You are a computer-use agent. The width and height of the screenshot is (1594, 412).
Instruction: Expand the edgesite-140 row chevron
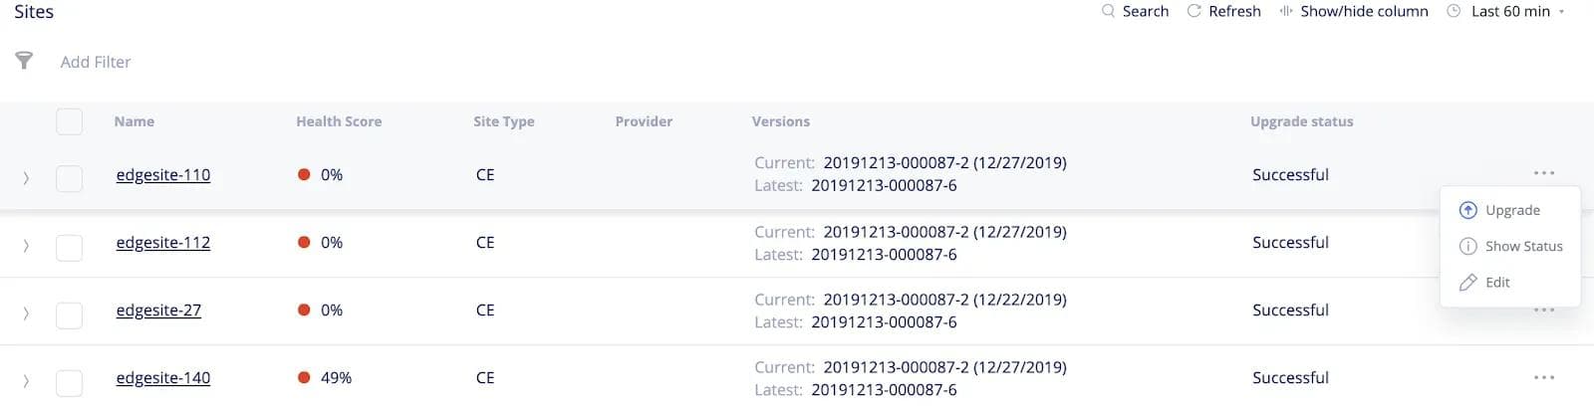click(x=26, y=381)
